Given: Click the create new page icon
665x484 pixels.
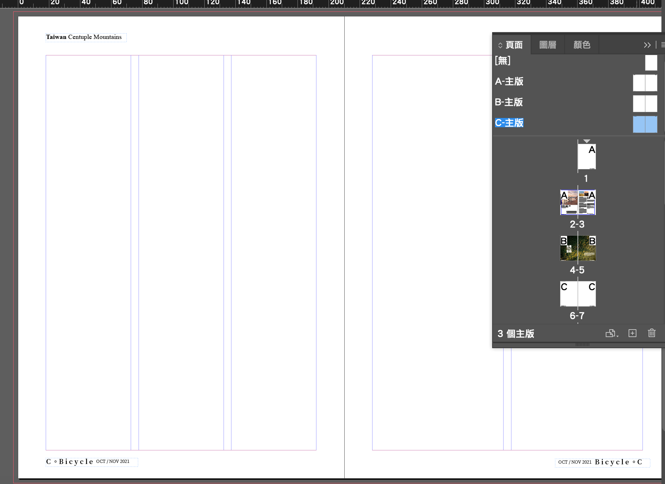Looking at the screenshot, I should pyautogui.click(x=632, y=334).
